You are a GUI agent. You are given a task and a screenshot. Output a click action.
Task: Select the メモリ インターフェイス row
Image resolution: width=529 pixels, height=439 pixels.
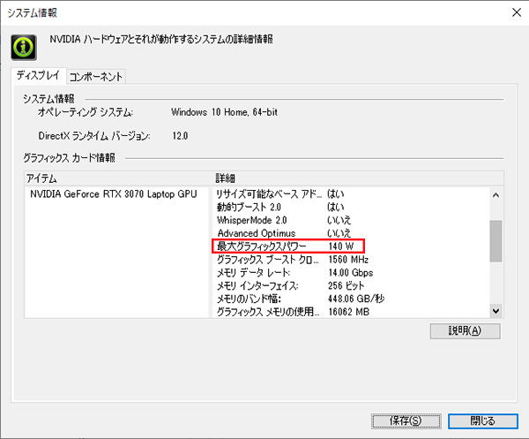coord(291,286)
